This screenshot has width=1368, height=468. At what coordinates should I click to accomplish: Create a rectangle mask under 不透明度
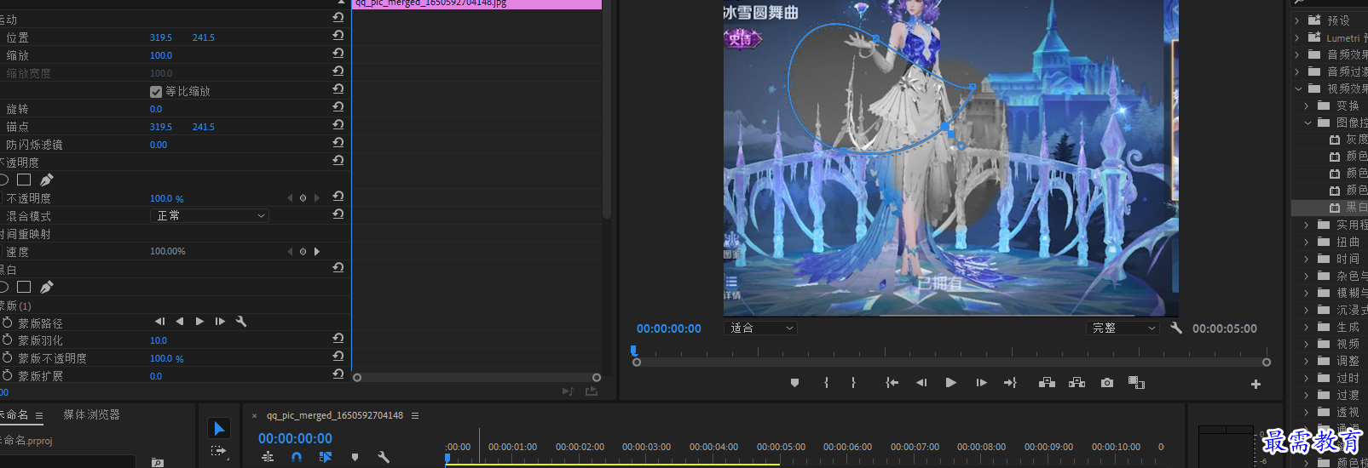point(24,180)
